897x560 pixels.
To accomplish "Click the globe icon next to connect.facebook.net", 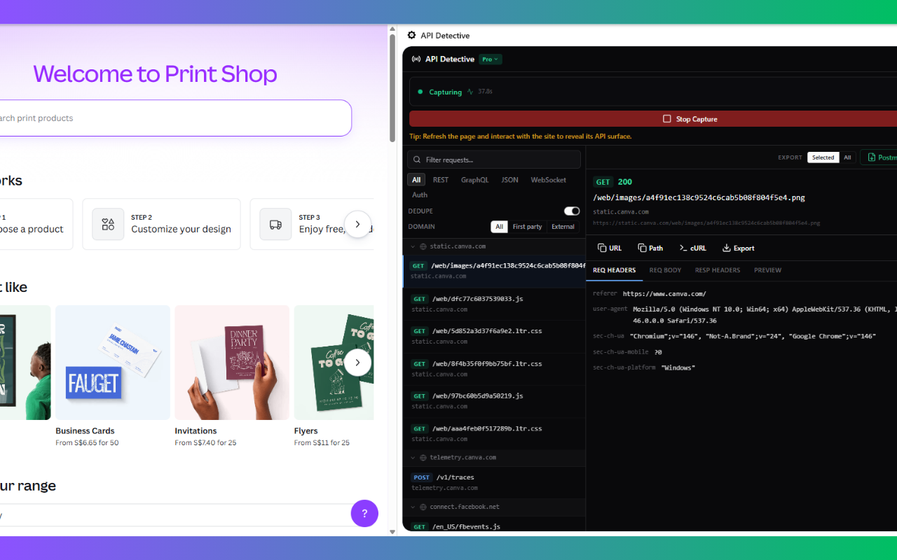I will tap(423, 507).
